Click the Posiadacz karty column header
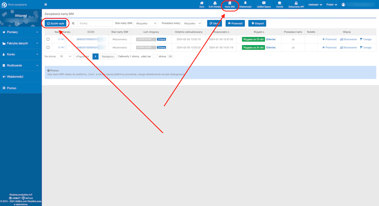 pyautogui.click(x=293, y=32)
